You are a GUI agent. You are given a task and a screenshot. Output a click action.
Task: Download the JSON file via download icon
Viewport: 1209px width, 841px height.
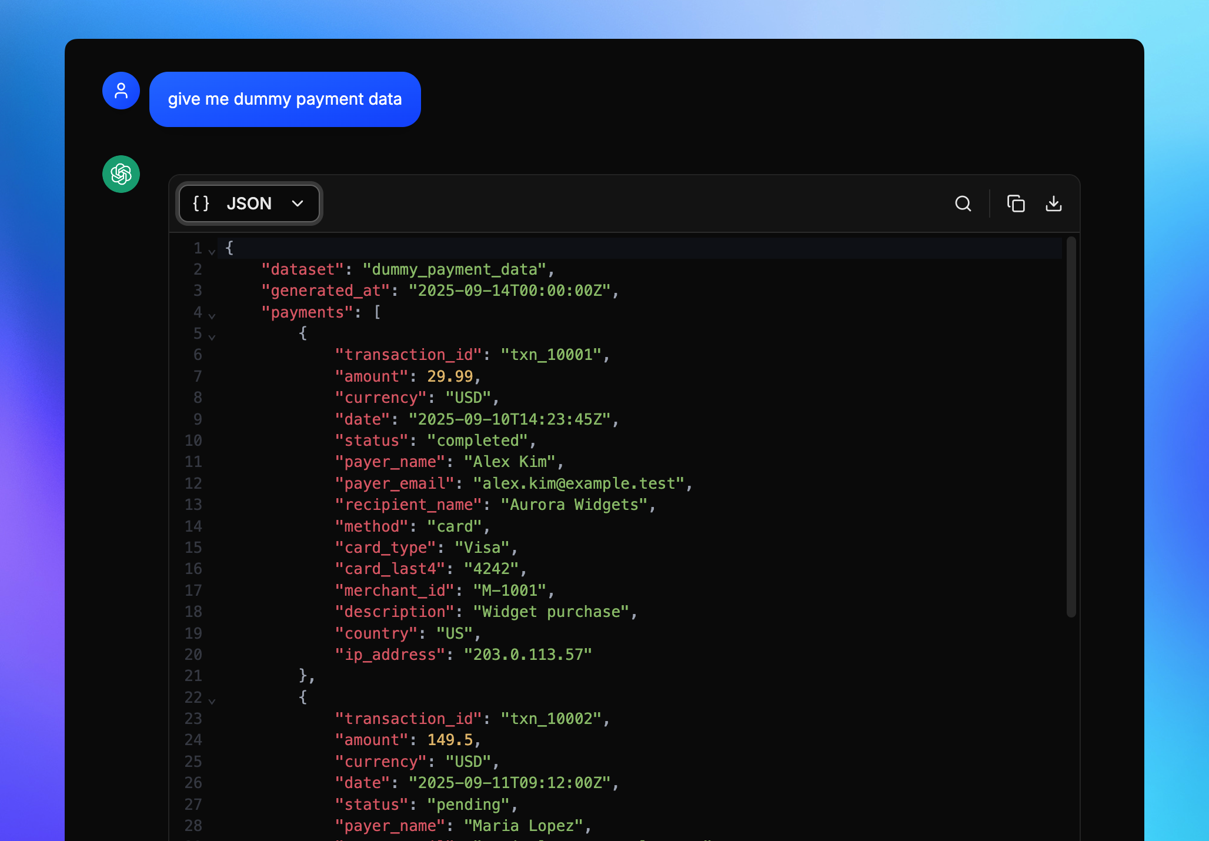[x=1053, y=203]
